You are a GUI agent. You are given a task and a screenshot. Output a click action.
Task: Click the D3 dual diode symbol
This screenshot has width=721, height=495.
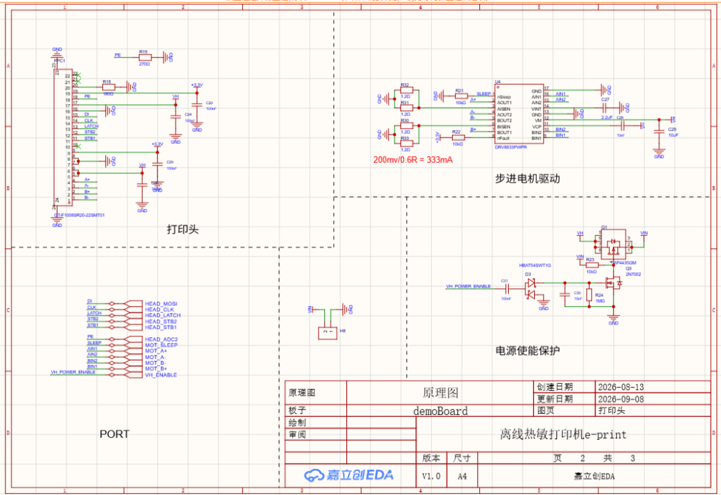tap(531, 288)
